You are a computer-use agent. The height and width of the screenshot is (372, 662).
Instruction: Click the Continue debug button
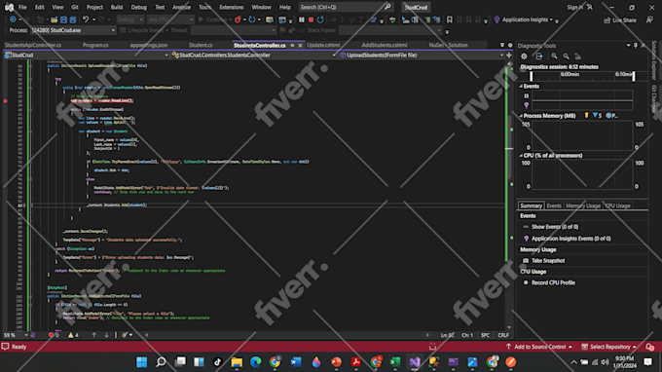[x=214, y=19]
